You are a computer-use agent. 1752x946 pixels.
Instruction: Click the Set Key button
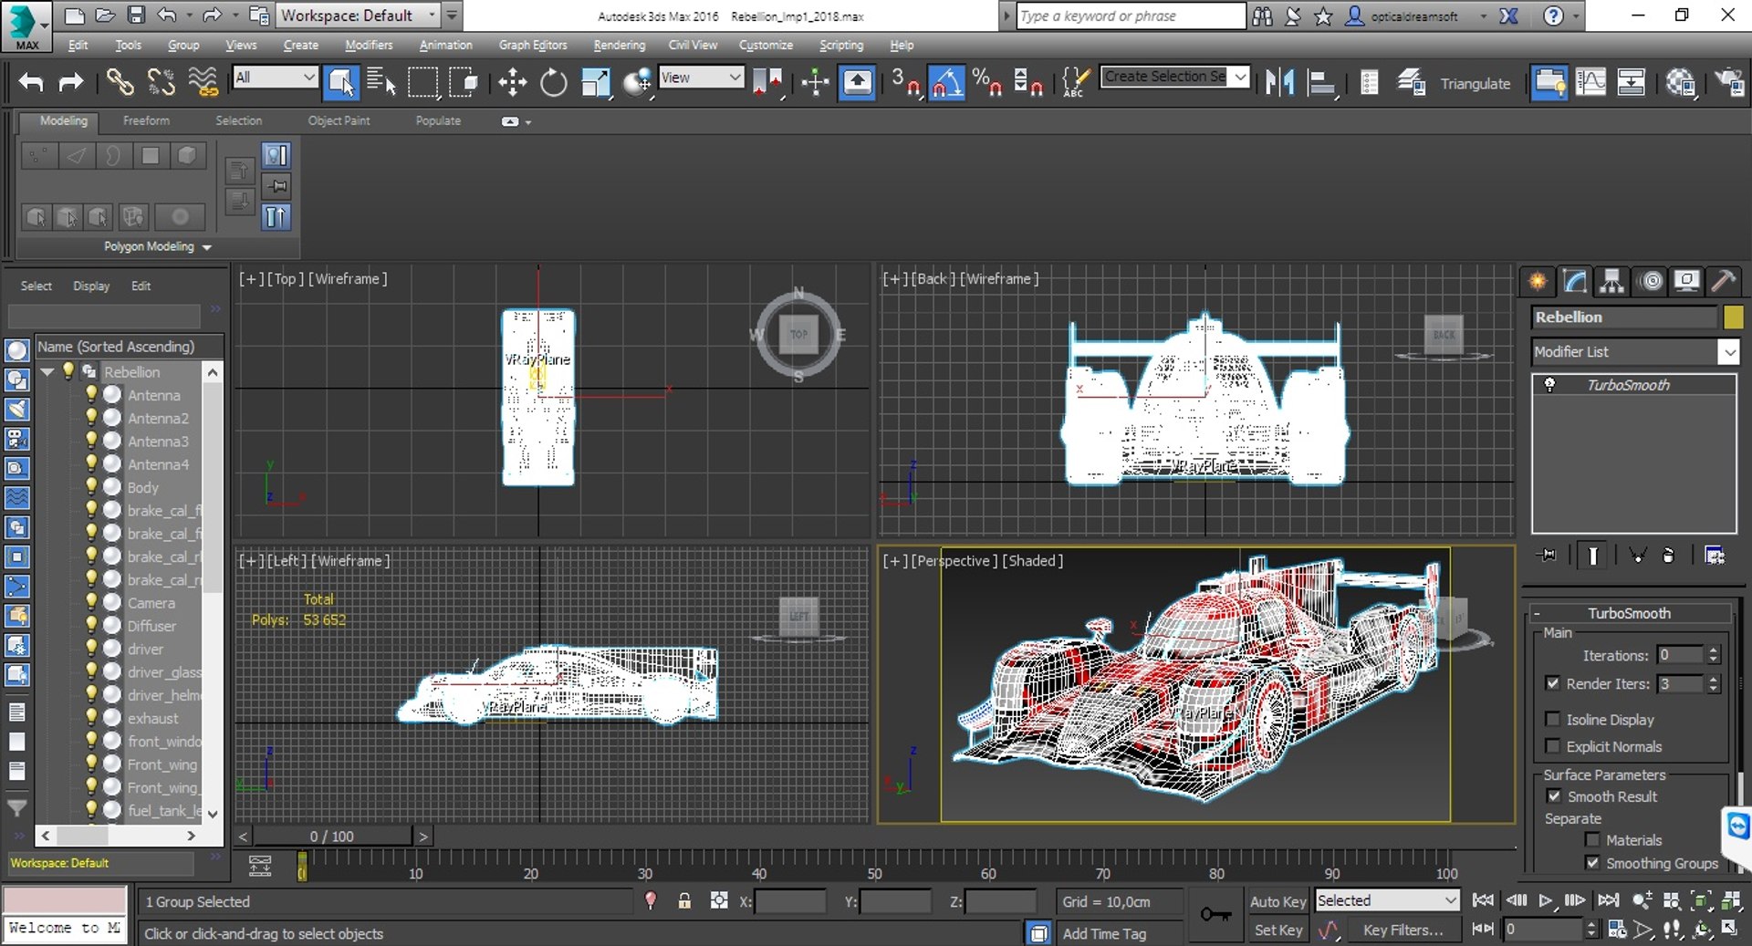1277,930
